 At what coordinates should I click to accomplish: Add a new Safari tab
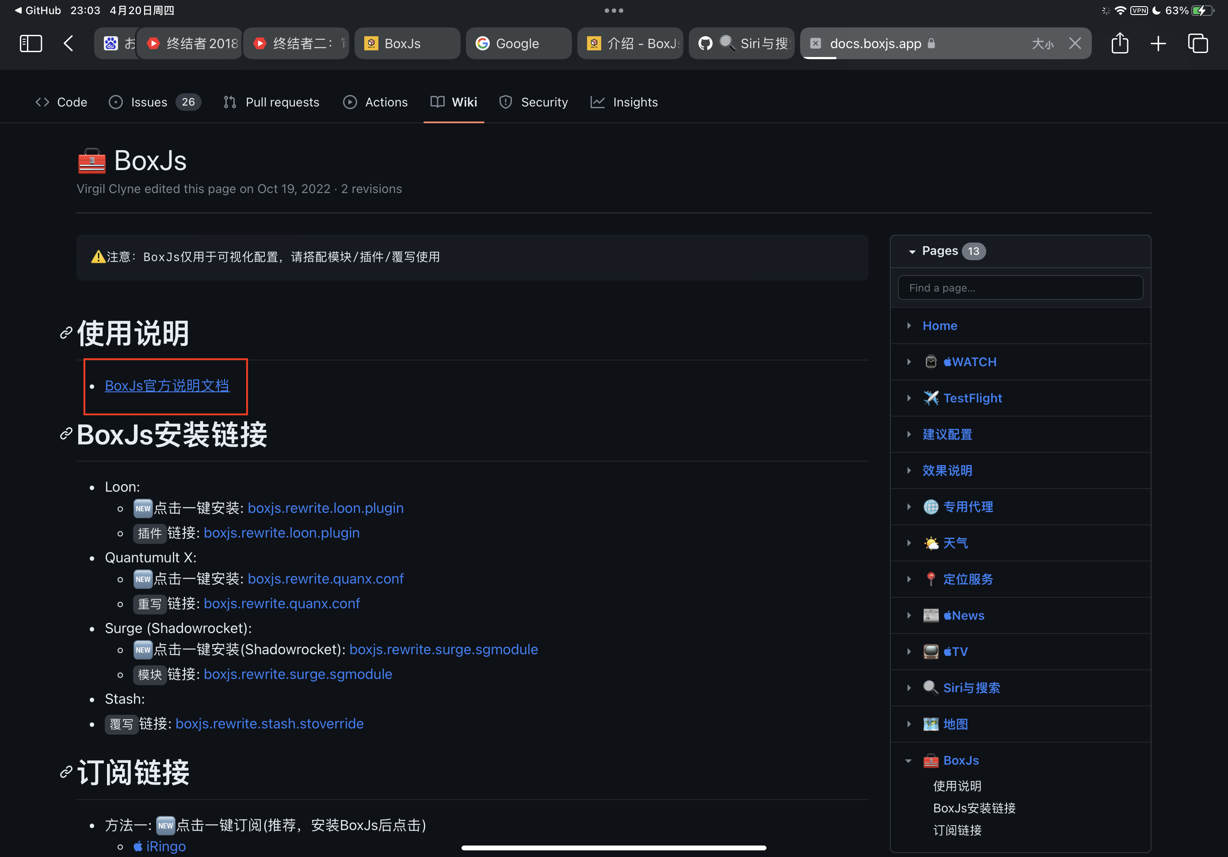1158,43
